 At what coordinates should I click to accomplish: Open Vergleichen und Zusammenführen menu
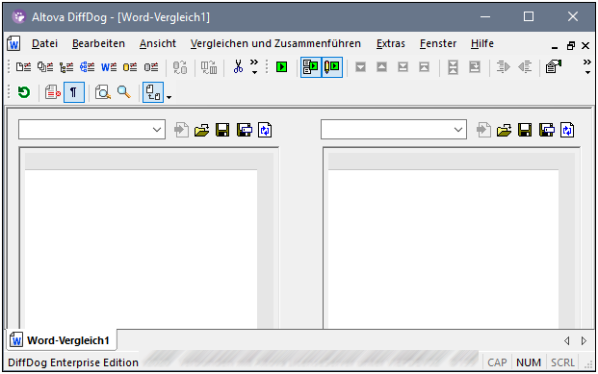coord(275,44)
